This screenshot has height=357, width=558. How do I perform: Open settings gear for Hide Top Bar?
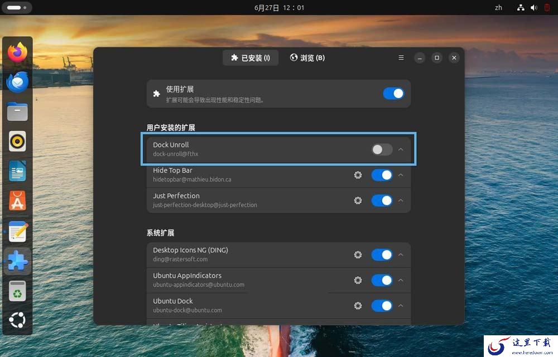point(358,175)
